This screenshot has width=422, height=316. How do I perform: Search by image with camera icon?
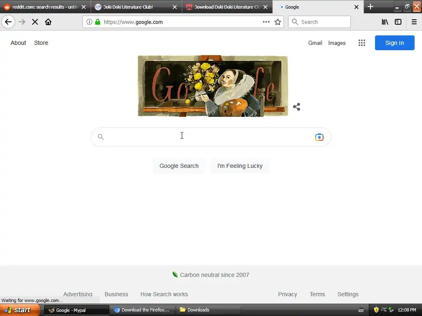(319, 137)
